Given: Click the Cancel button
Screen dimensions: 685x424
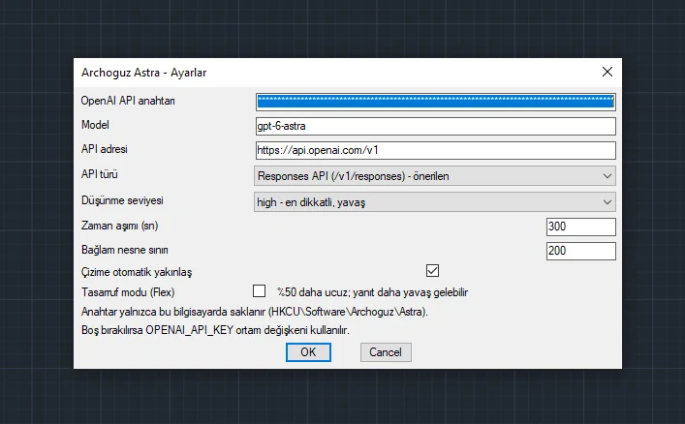Looking at the screenshot, I should 386,352.
